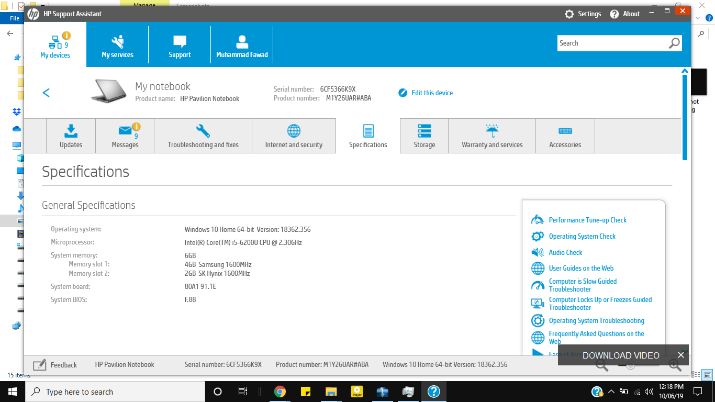Select Troubleshooting and fixes wrench icon
The image size is (715, 402).
[203, 130]
